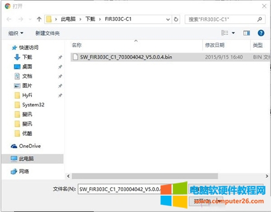The width and height of the screenshot is (271, 212).
Task: Sort by the 名称 column
Action: click(x=76, y=45)
